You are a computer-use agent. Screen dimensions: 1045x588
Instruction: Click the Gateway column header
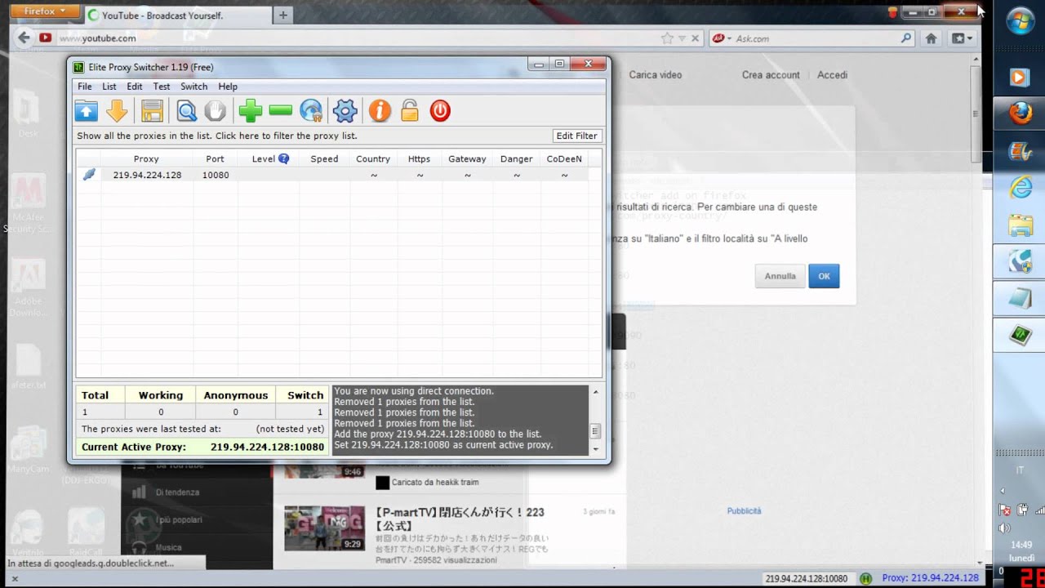pyautogui.click(x=467, y=158)
